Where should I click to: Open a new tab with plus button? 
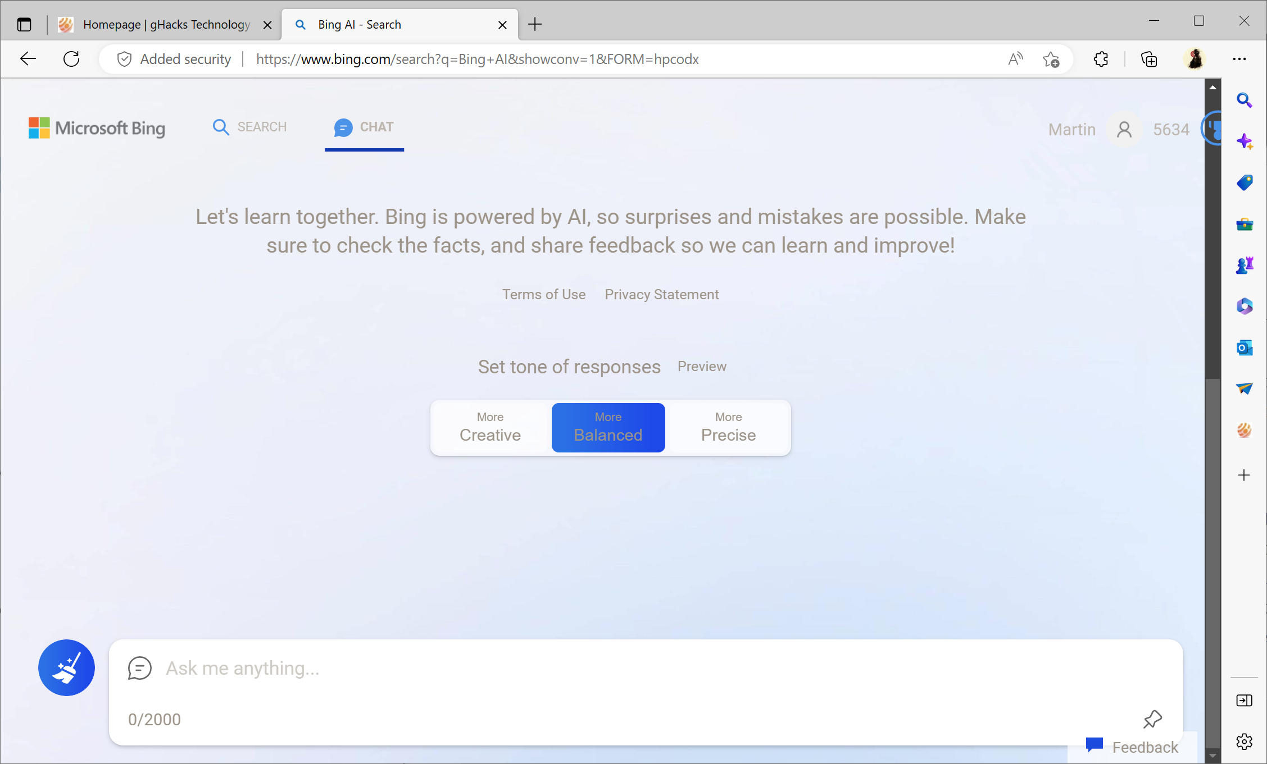coord(535,25)
